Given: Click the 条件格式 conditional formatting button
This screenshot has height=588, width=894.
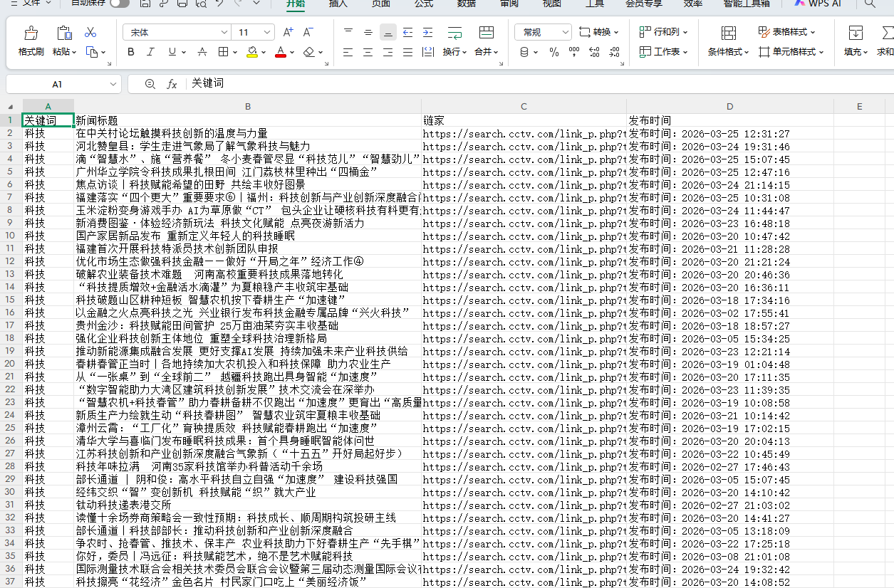Looking at the screenshot, I should tap(728, 41).
